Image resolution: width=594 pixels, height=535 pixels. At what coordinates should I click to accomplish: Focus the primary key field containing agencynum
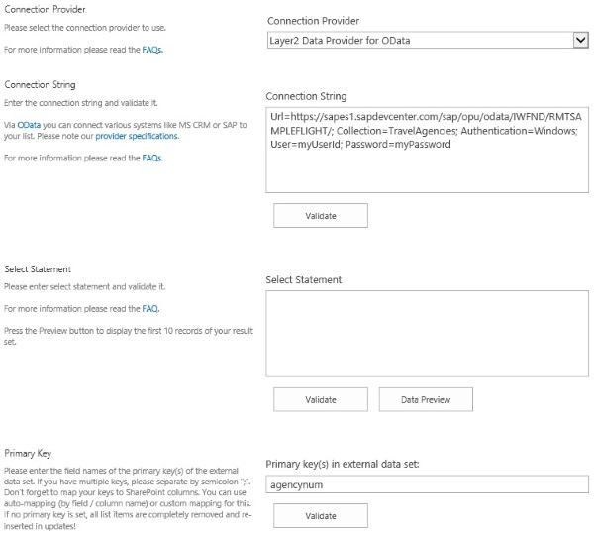pos(427,484)
